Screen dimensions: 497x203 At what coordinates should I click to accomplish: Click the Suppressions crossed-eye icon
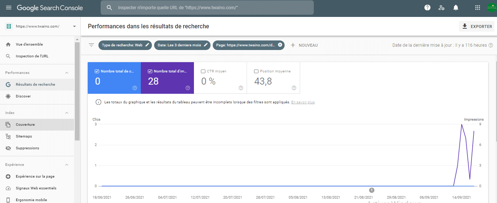click(x=8, y=148)
